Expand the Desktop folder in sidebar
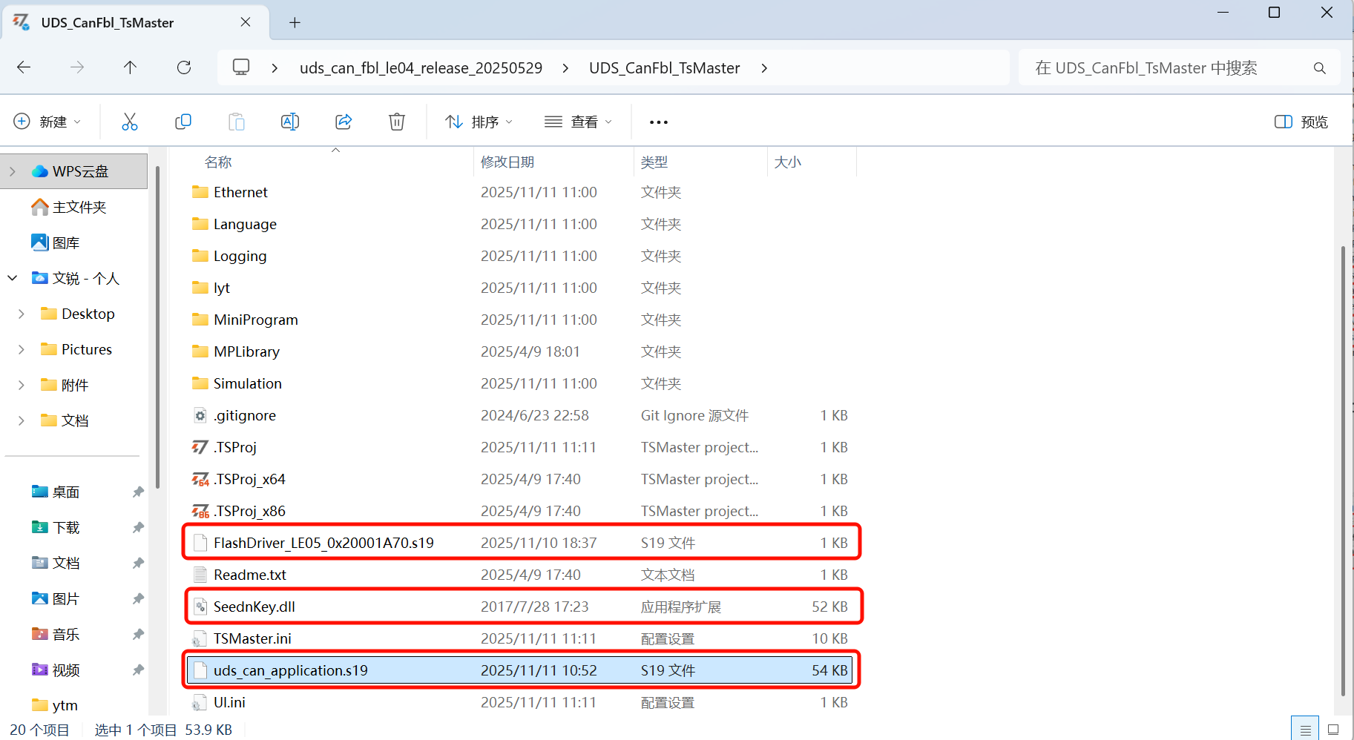Screen dimensions: 1354x740 click(x=22, y=314)
